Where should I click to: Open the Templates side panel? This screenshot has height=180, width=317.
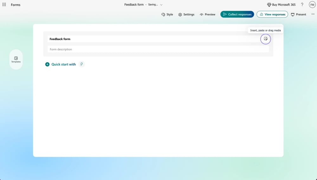16,59
